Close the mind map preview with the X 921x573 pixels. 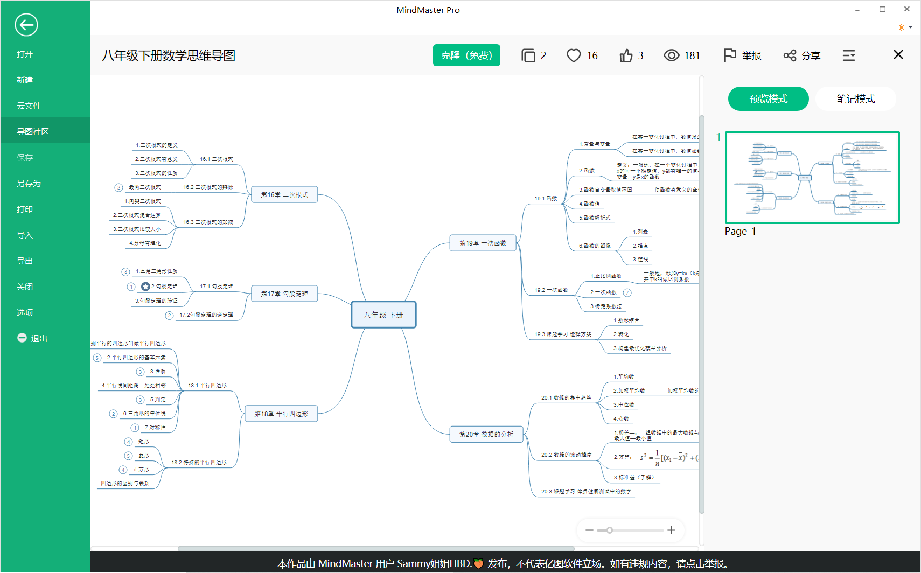coord(898,54)
